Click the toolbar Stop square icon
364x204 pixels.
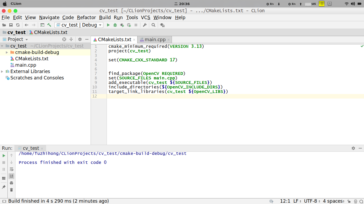136,25
